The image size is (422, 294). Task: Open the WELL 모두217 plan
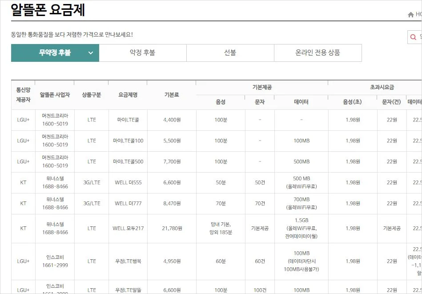click(128, 229)
